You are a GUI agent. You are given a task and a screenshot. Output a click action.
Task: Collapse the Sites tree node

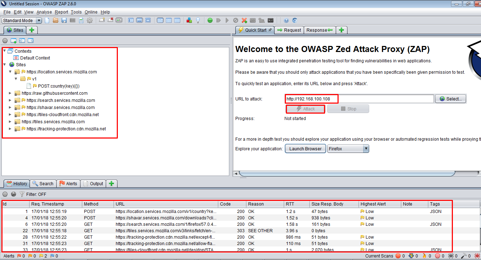point(4,64)
